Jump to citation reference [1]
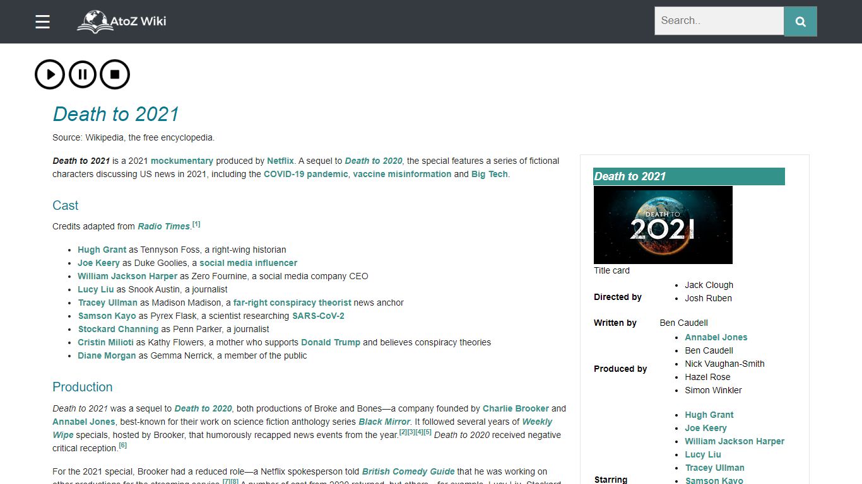862x484 pixels. (196, 224)
